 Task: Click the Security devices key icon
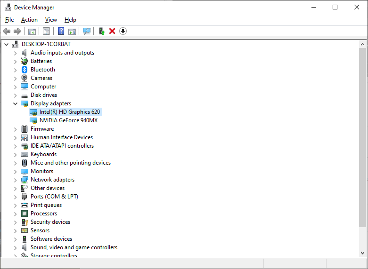tap(25, 222)
